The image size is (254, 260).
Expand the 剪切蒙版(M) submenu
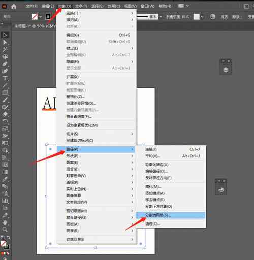point(96,211)
